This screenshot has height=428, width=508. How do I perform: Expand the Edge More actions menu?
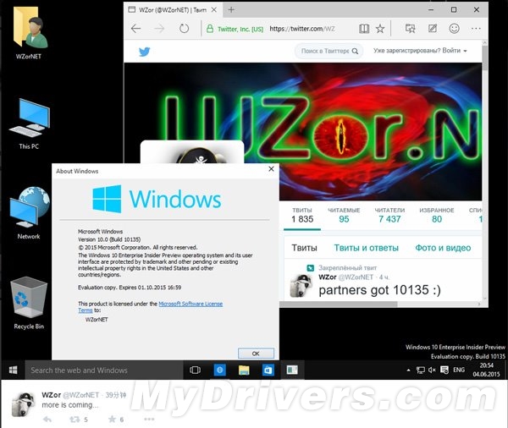pos(476,29)
